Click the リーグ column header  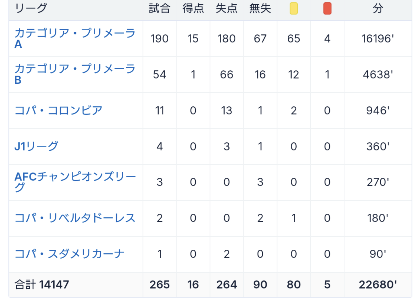click(31, 8)
